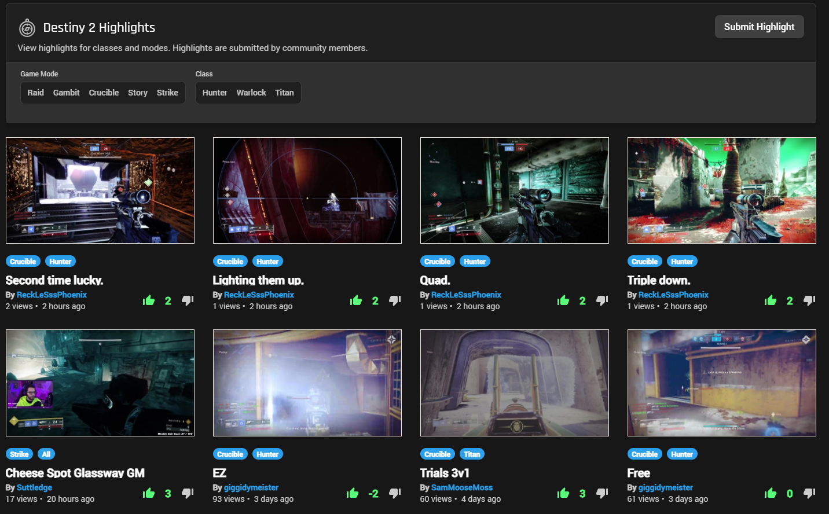Play the 'Cheese Spot Glassway GM' thumbnail
The image size is (829, 514).
[100, 383]
